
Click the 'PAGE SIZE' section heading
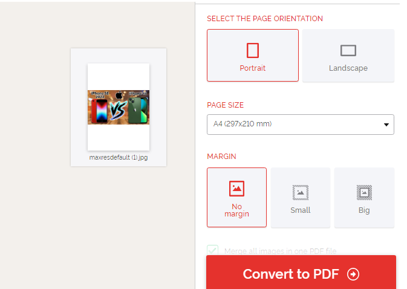pyautogui.click(x=225, y=105)
